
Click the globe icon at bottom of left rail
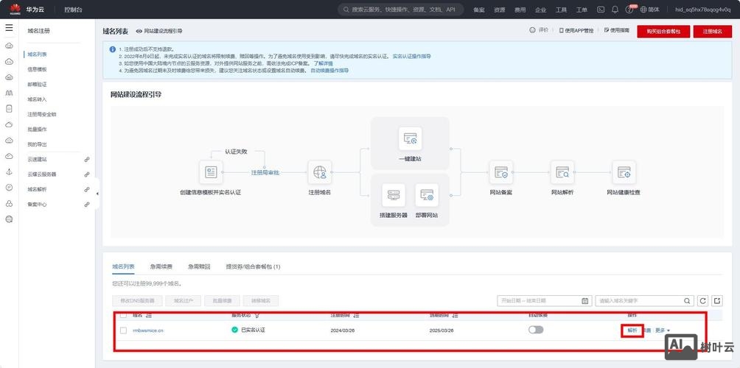pos(9,219)
